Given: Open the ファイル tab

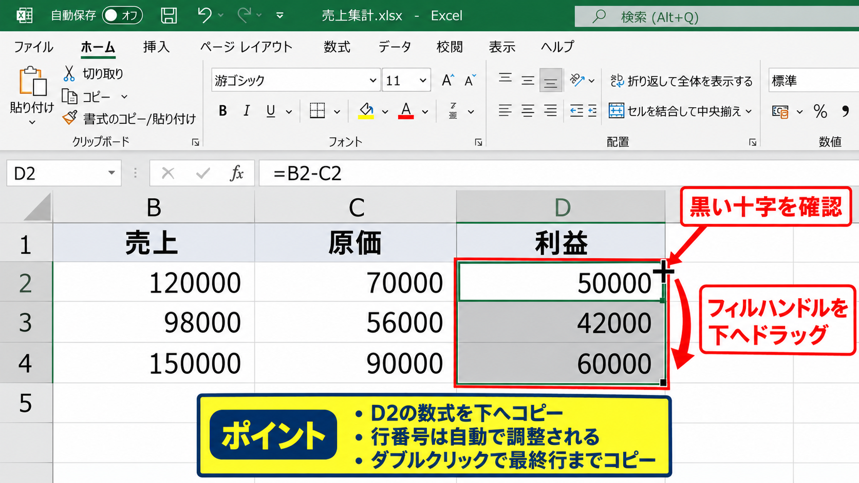Looking at the screenshot, I should (x=33, y=47).
